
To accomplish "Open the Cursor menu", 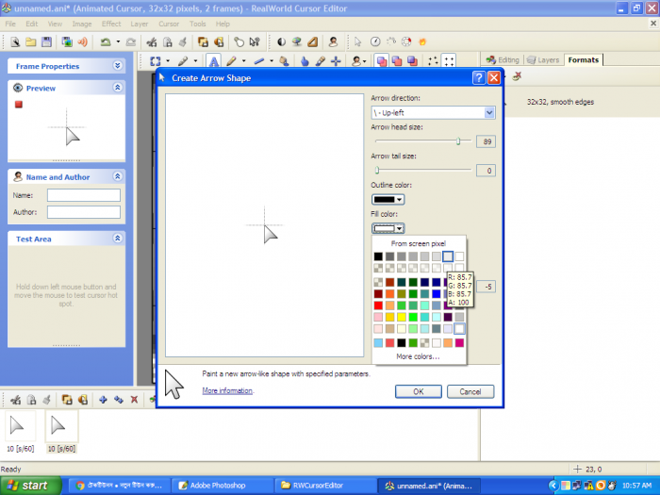I will (x=169, y=24).
